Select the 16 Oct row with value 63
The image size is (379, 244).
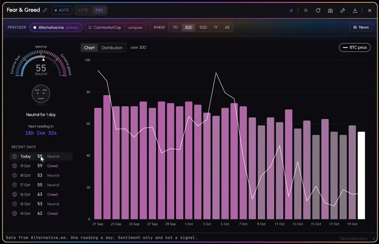pos(41,194)
